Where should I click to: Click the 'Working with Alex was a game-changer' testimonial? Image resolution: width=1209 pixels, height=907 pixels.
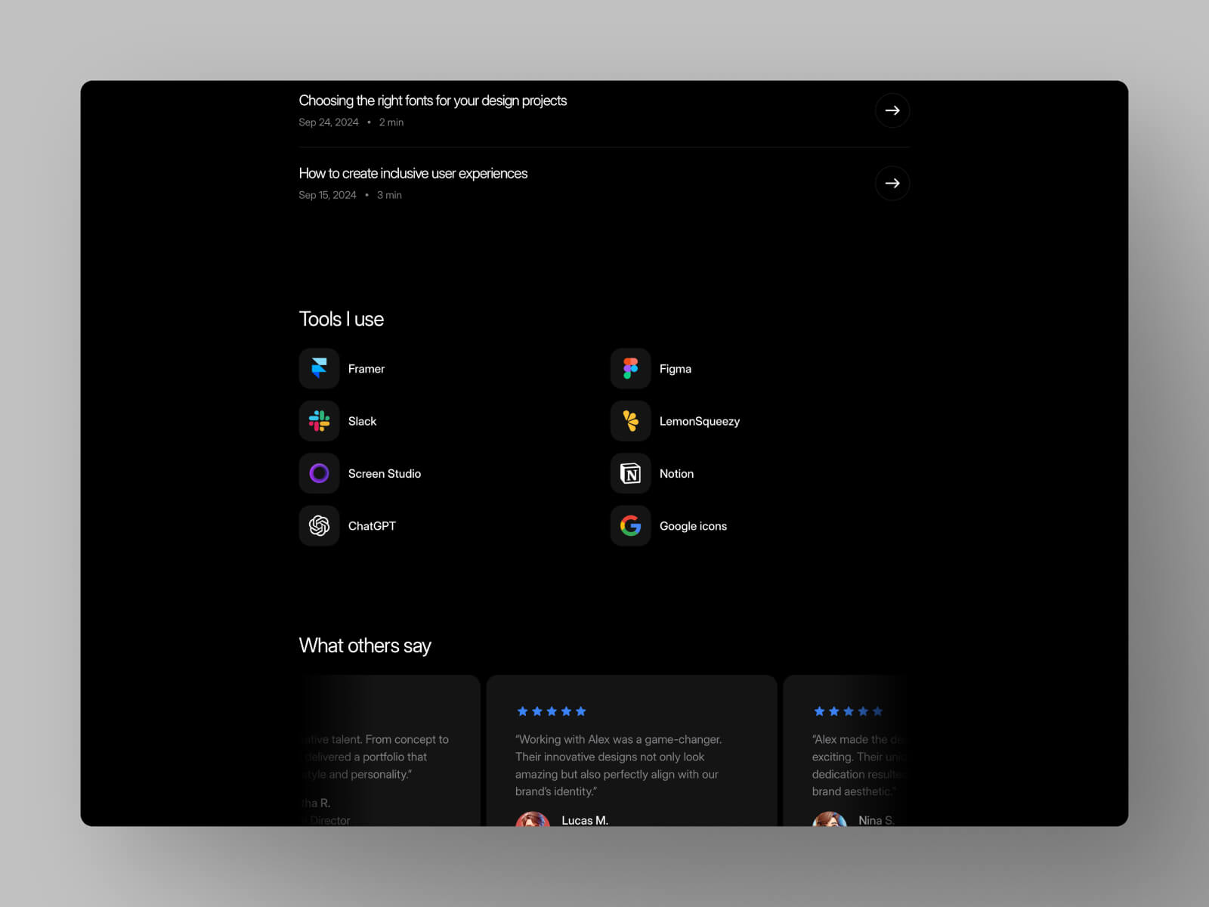click(x=618, y=765)
